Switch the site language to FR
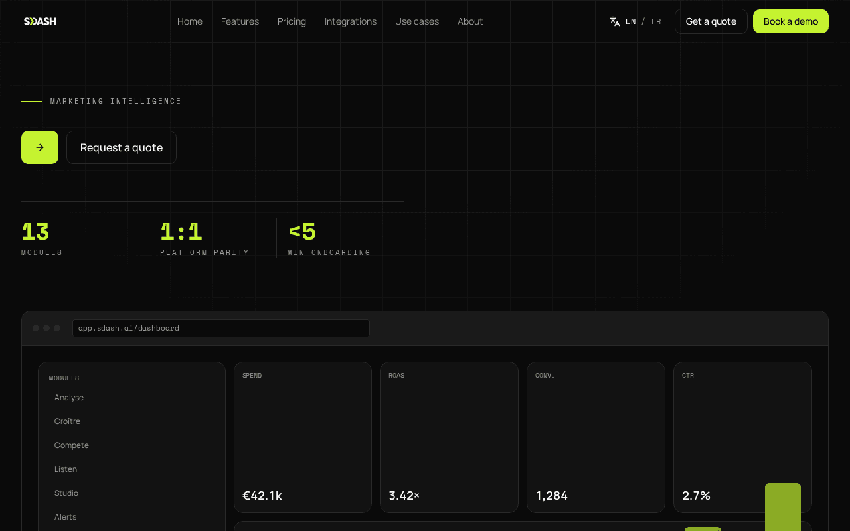 656,21
